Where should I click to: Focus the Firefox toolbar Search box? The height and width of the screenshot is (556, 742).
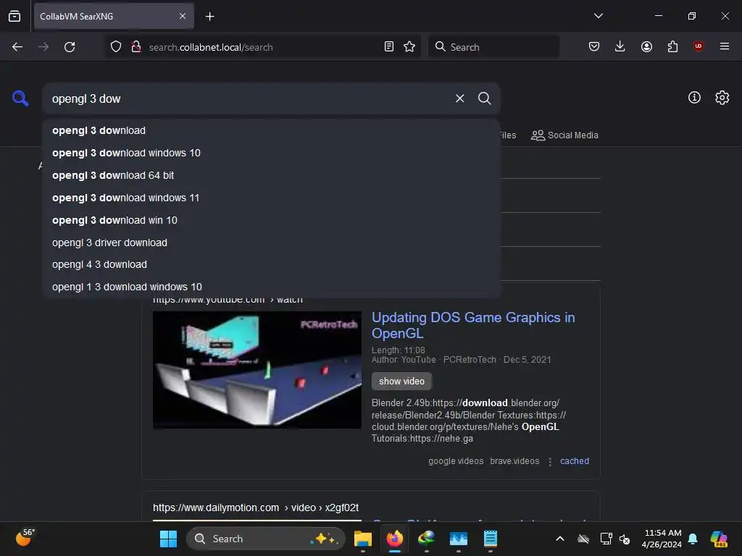(493, 47)
